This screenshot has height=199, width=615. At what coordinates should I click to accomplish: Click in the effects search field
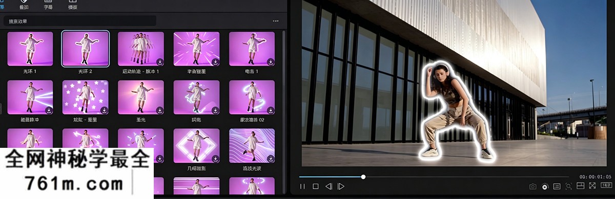point(79,21)
